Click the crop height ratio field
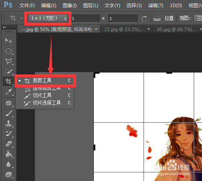 click(x=123, y=18)
